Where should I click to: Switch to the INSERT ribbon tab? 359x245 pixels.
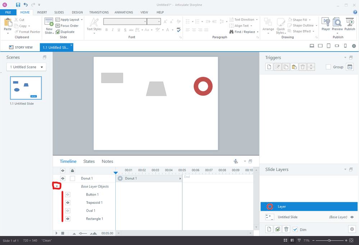point(42,12)
